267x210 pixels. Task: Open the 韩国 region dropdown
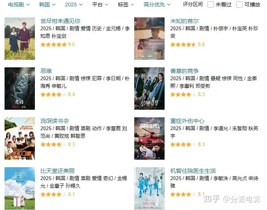(47, 5)
